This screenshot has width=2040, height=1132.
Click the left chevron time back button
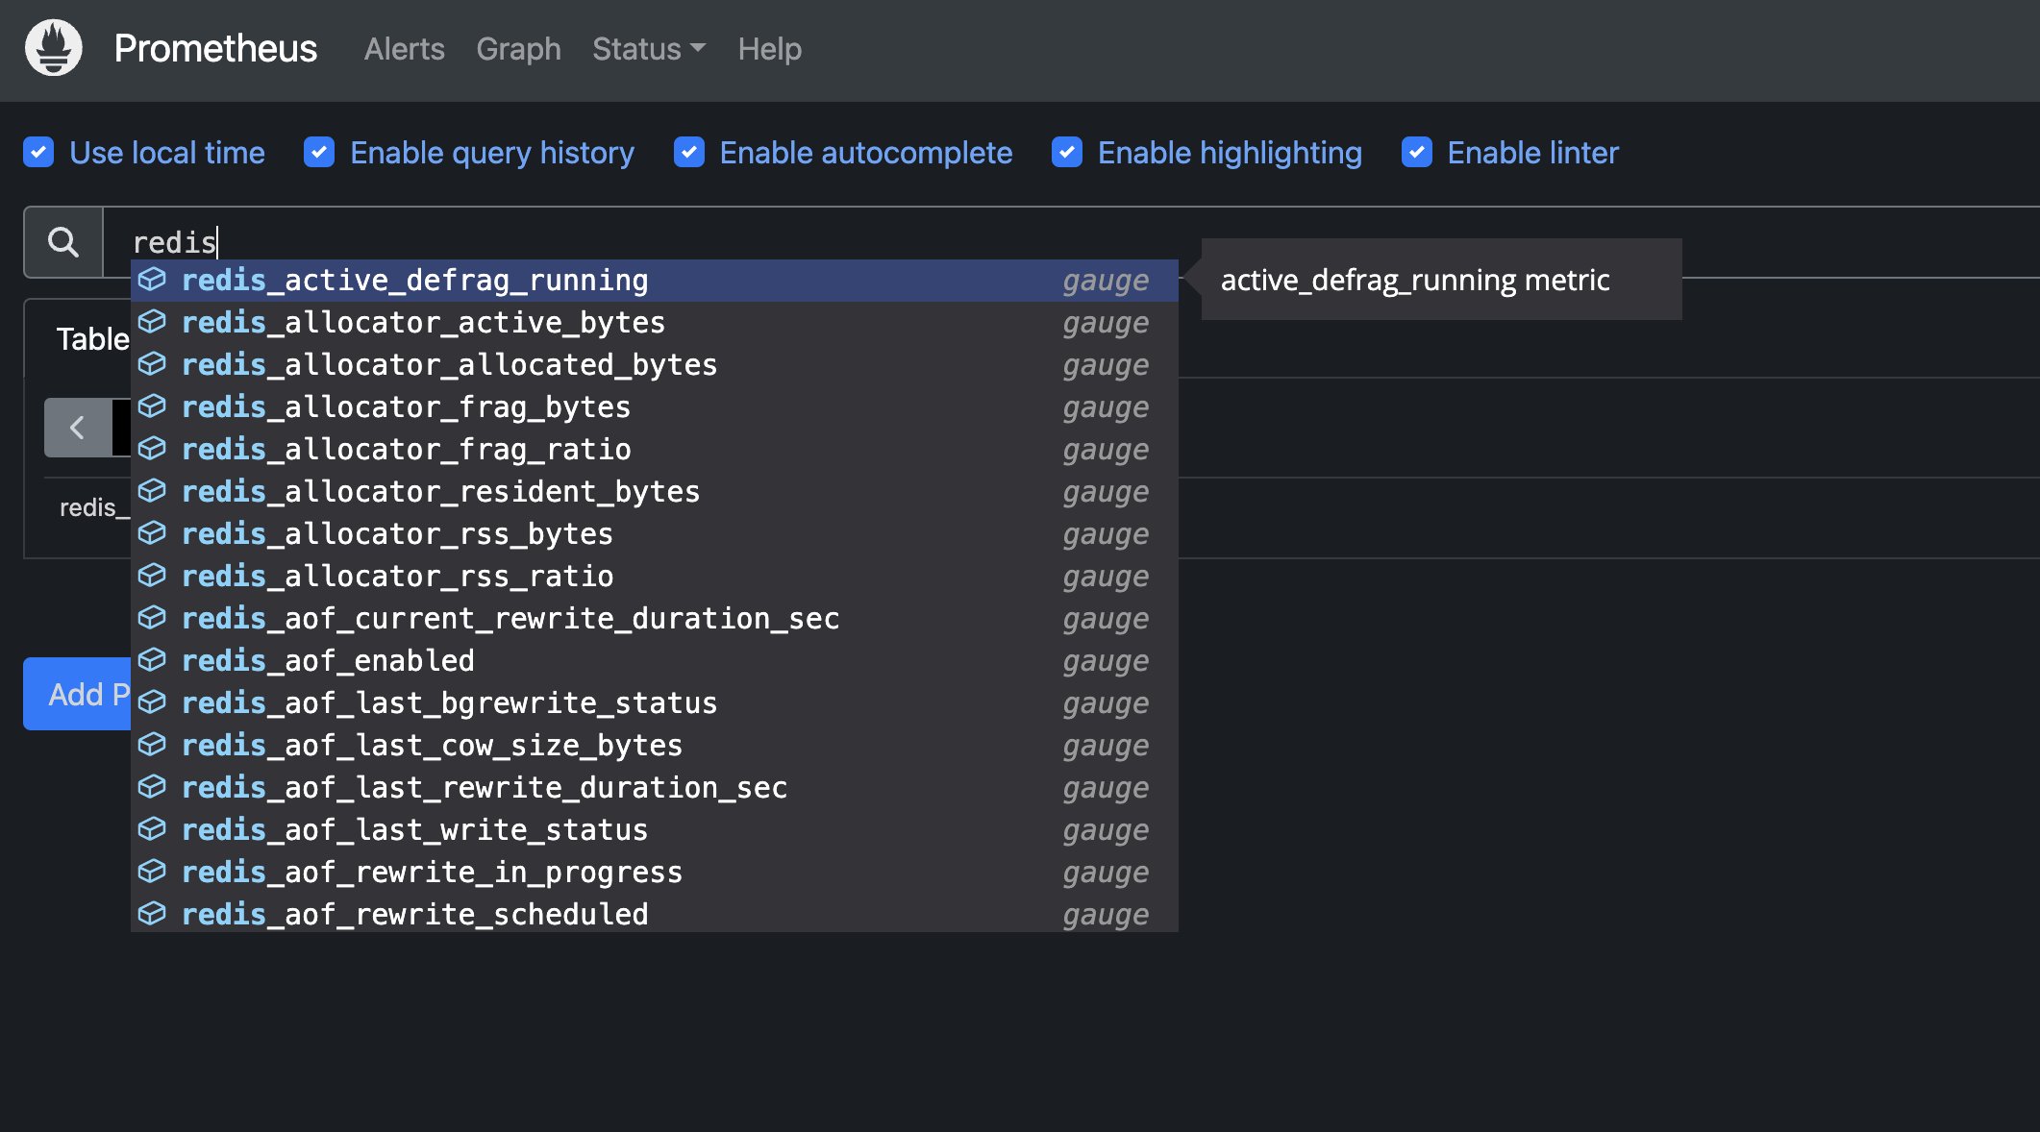pyautogui.click(x=77, y=428)
